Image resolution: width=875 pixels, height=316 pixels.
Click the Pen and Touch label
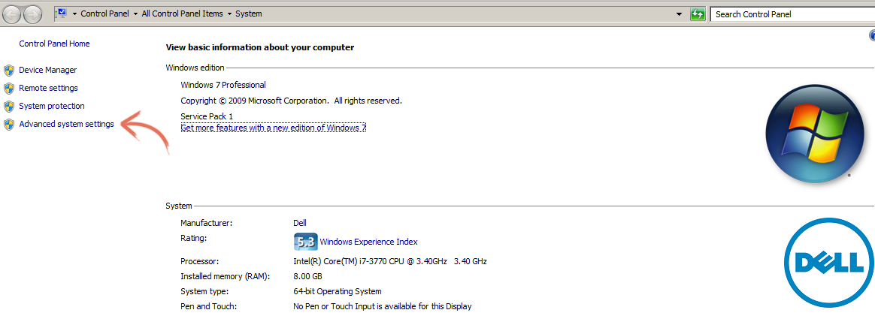[x=209, y=306]
